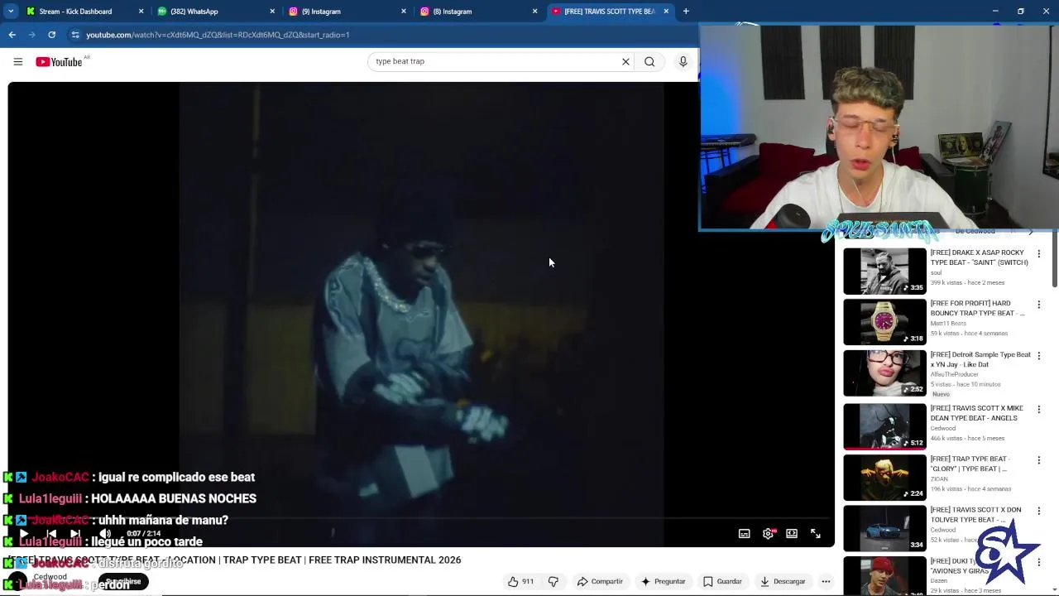
Task: Close the WhatsApp tab
Action: [x=272, y=12]
